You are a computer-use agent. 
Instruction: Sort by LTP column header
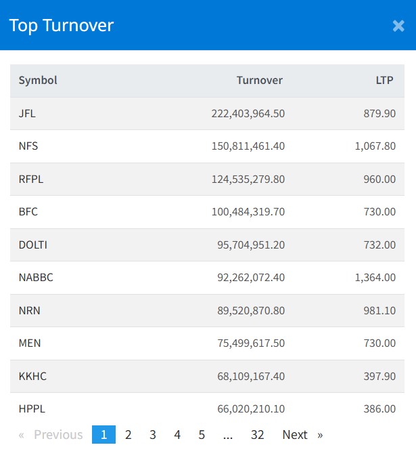pos(384,81)
